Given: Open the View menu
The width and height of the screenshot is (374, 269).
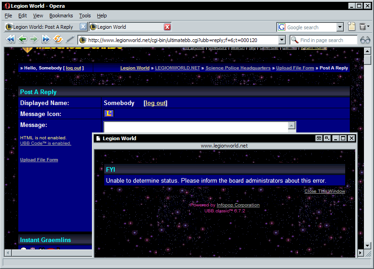Looking at the screenshot, I should coord(38,16).
